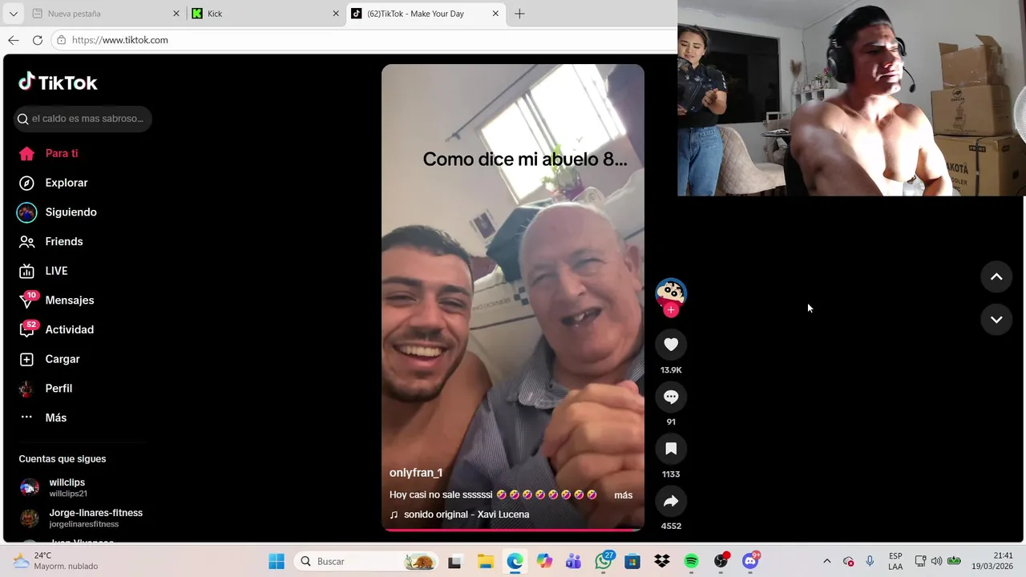
Task: Open the Para ti home feed
Action: tap(48, 153)
